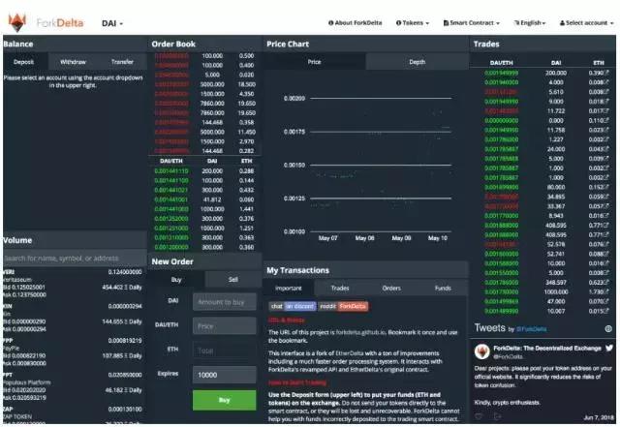Click the ForkDelta tweet avatar
Image resolution: width=620 pixels, height=427 pixels.
(x=482, y=351)
